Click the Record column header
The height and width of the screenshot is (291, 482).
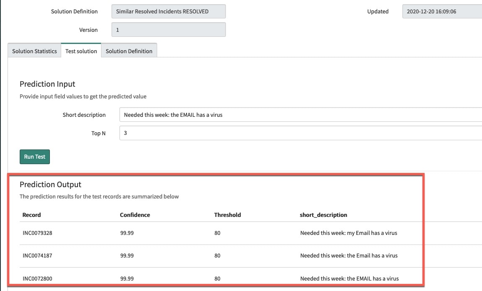31,215
